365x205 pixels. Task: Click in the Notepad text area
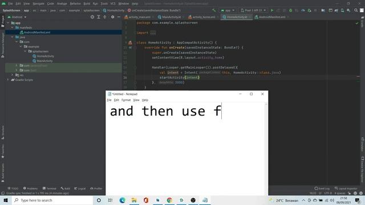(185, 149)
